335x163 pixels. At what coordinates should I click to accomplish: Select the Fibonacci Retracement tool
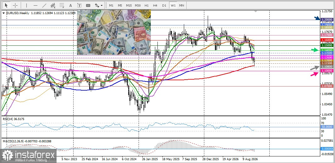(62, 5)
